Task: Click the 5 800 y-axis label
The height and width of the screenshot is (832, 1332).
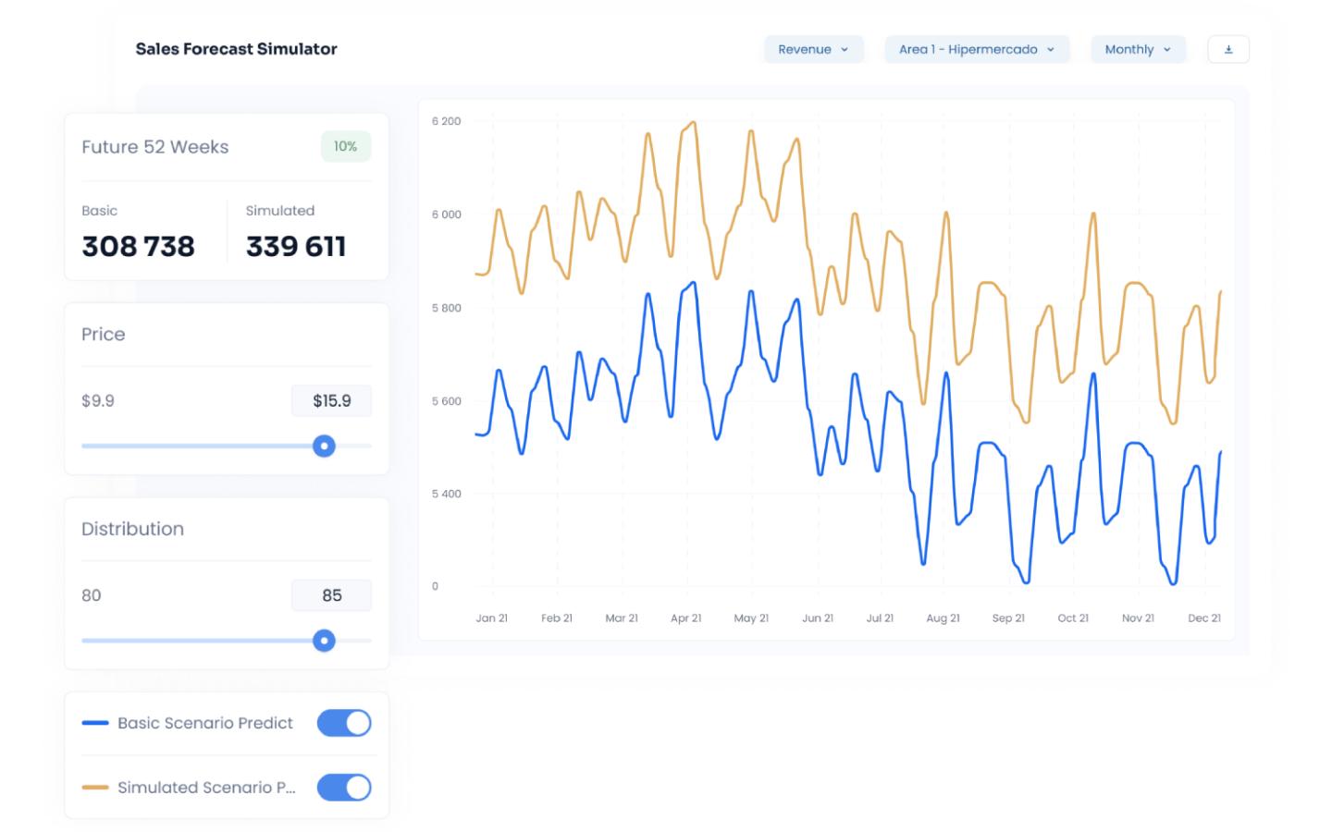Action: tap(446, 308)
